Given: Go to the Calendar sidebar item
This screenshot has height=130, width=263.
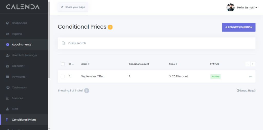Looking at the screenshot, I should pyautogui.click(x=18, y=66).
